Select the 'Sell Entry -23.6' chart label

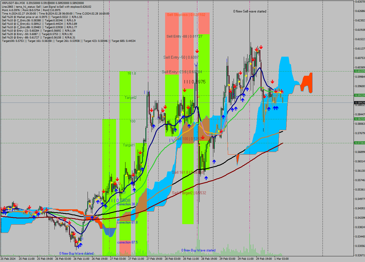pos(182,72)
